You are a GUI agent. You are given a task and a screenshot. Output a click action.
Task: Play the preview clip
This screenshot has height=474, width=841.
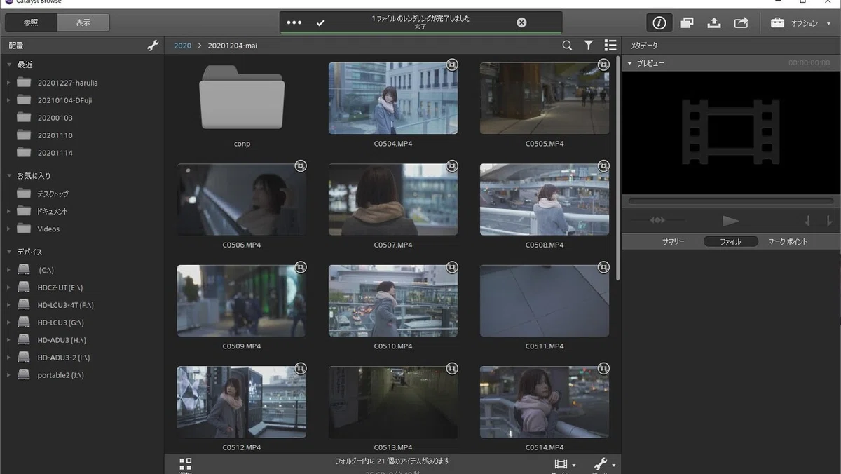[730, 221]
